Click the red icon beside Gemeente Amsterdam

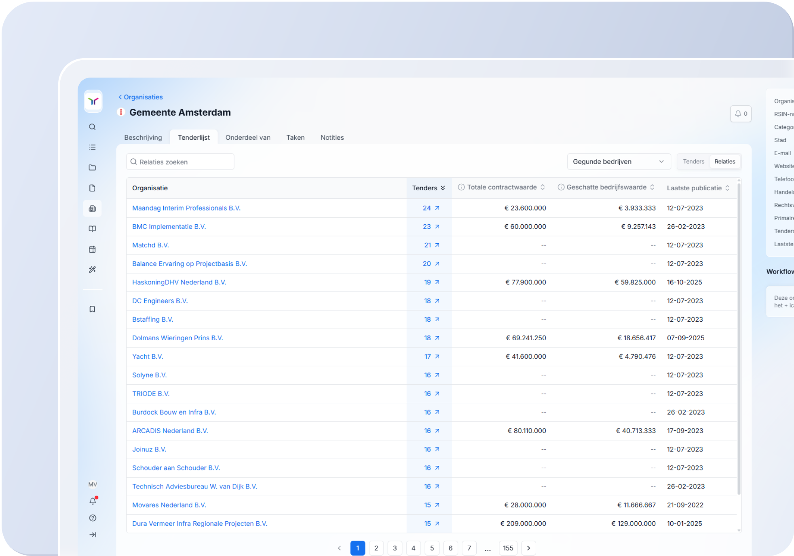coord(121,112)
